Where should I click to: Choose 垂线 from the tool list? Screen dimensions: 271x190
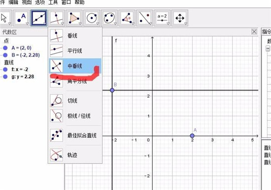(75, 35)
